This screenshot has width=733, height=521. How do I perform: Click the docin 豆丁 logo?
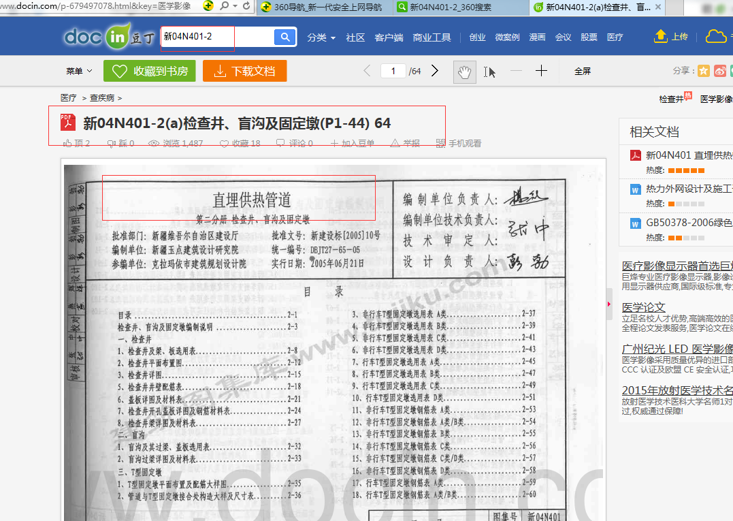coord(109,36)
